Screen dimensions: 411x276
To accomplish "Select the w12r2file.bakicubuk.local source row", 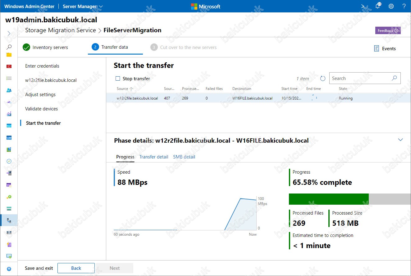I will coord(258,98).
